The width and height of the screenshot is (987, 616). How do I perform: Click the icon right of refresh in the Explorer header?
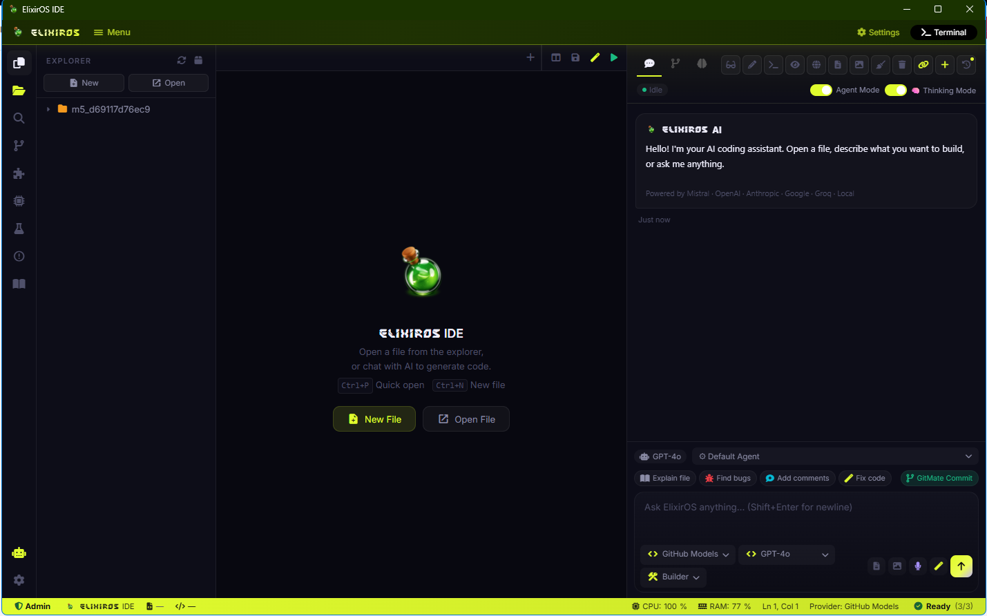[x=198, y=60]
